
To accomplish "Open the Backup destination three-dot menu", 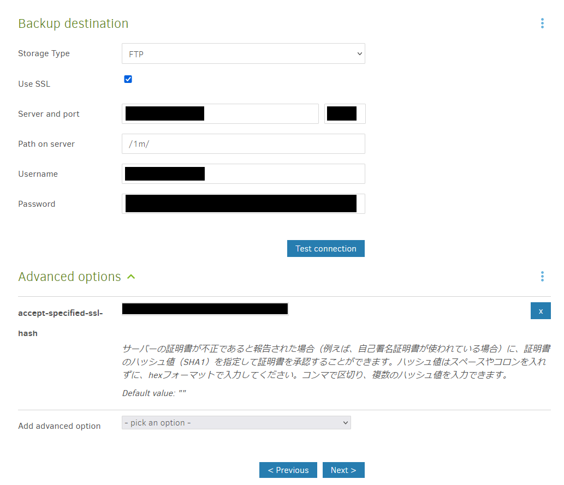I will click(542, 23).
